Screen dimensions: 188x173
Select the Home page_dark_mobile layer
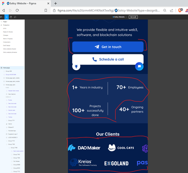[12, 81]
